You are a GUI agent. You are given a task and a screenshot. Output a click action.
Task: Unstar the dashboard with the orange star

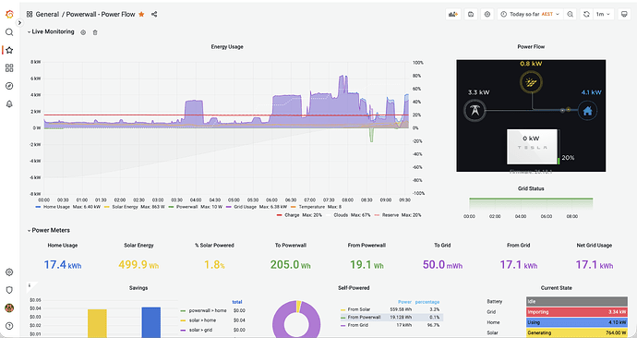tap(141, 14)
